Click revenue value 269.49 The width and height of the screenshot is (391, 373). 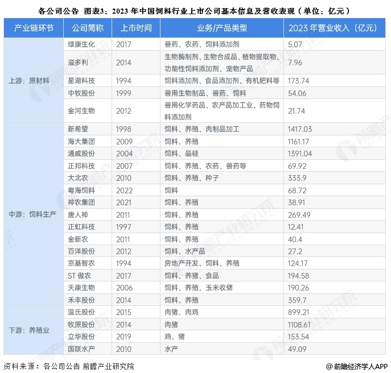[x=299, y=215]
